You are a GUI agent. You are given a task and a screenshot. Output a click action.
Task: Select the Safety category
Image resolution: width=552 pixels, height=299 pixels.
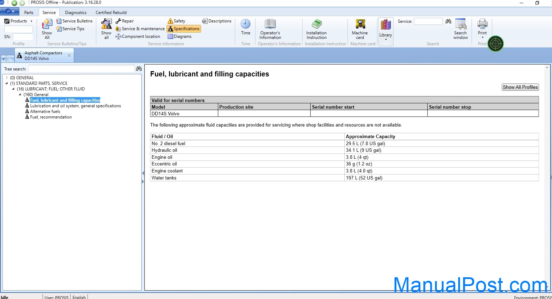click(x=176, y=21)
